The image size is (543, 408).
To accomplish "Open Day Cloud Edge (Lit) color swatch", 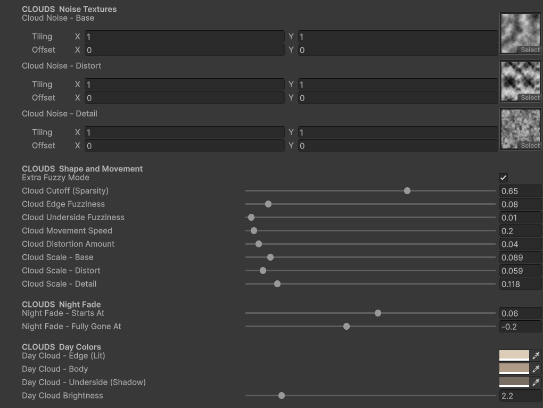I will (514, 355).
